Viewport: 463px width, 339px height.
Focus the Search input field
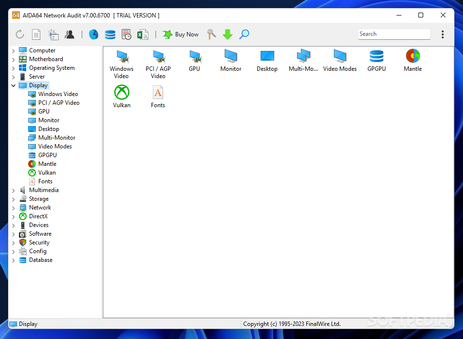[x=394, y=34]
